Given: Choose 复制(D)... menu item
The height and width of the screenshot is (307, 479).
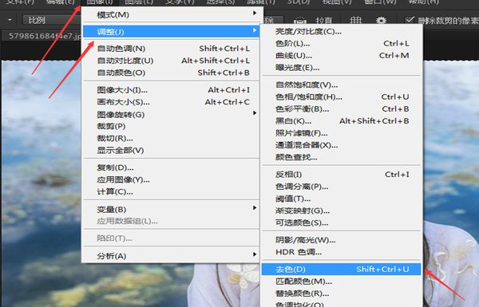Looking at the screenshot, I should pyautogui.click(x=171, y=167).
